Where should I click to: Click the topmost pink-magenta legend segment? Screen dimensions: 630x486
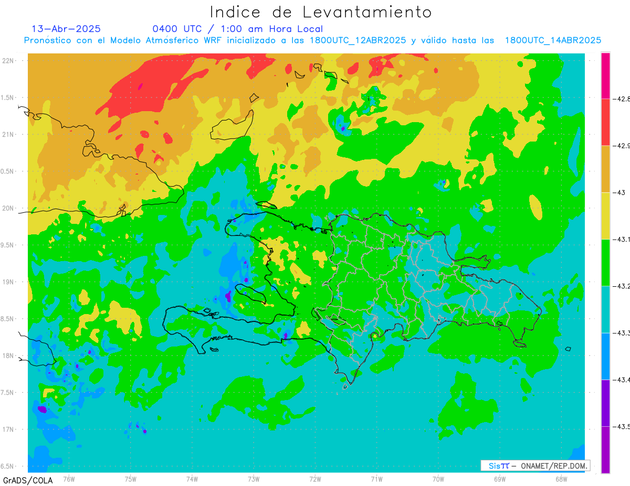point(605,75)
